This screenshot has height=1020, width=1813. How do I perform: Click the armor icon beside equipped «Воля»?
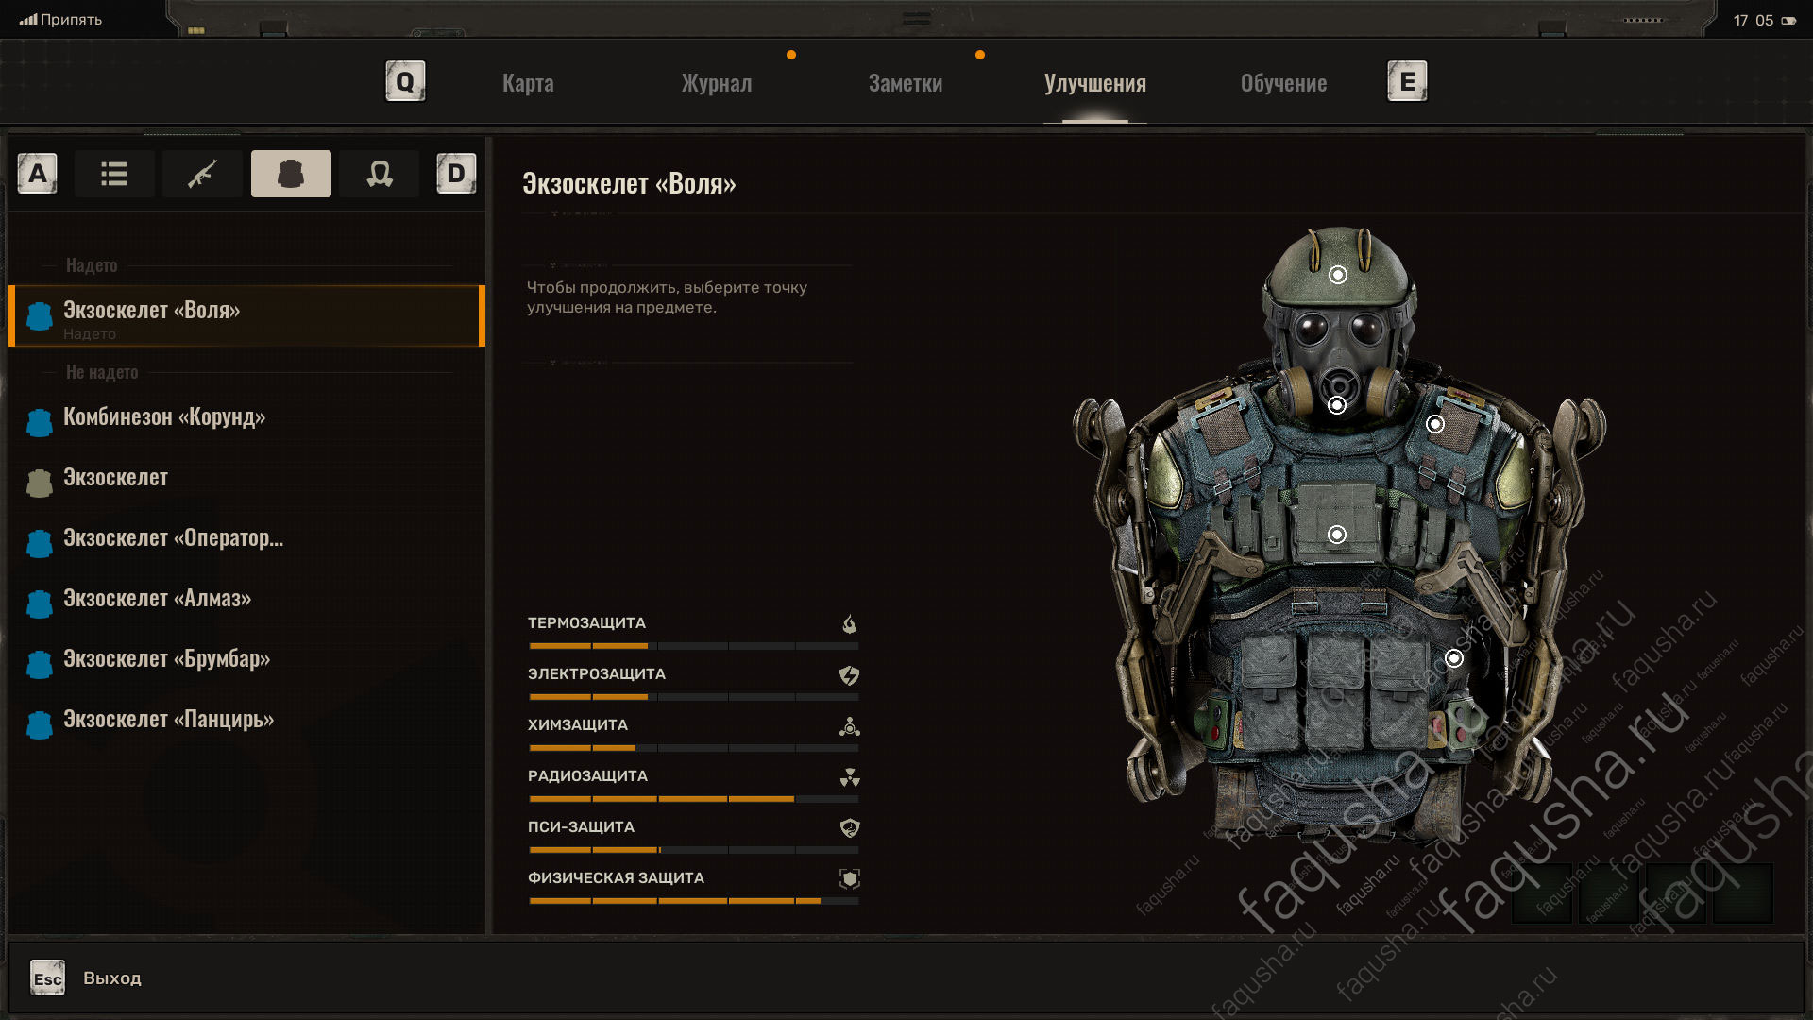[40, 316]
